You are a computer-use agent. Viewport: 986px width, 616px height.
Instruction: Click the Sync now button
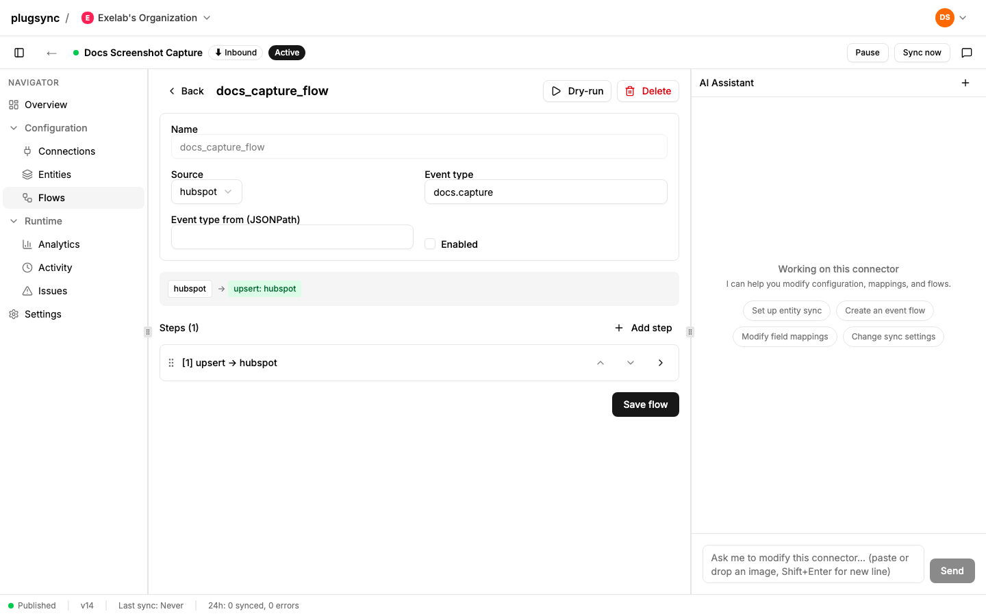pyautogui.click(x=922, y=53)
